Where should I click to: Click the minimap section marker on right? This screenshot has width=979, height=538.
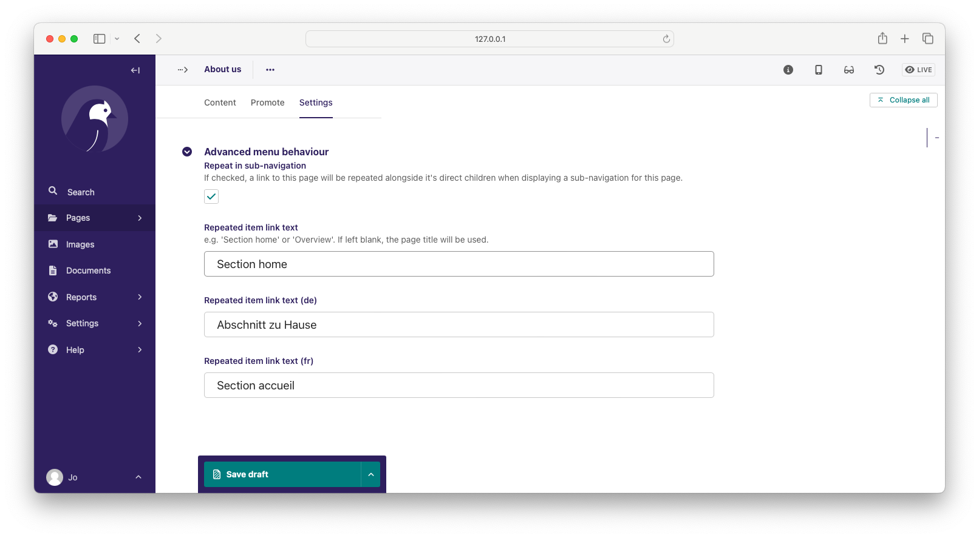(937, 138)
